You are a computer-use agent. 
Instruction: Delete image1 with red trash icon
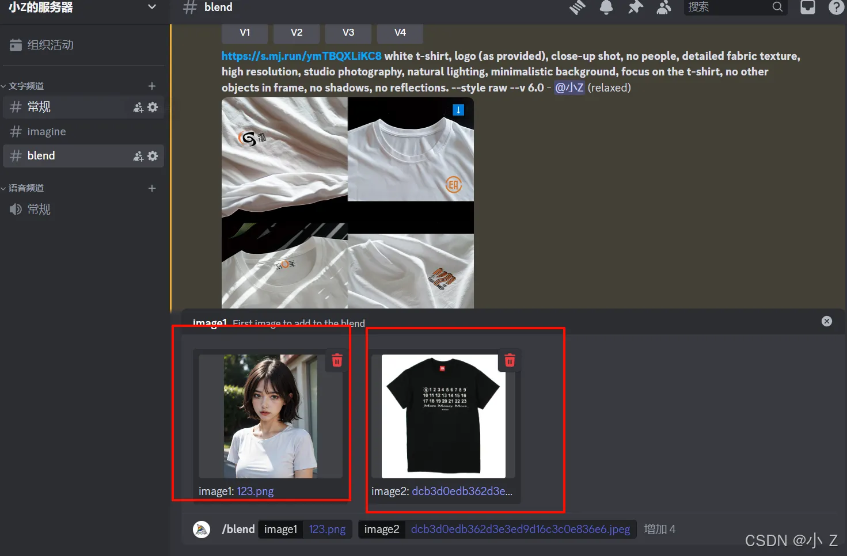click(337, 360)
